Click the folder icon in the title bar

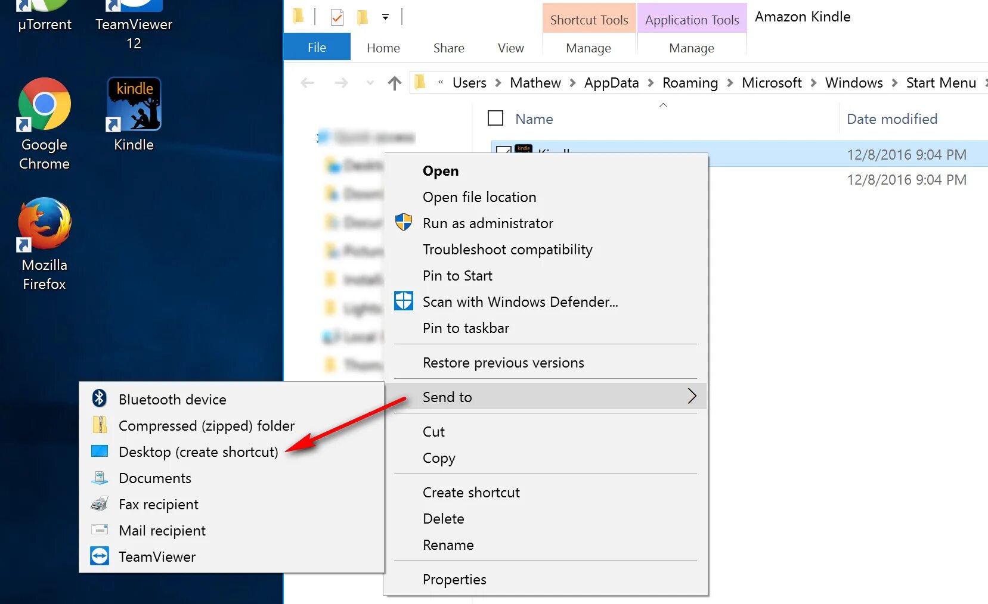(x=299, y=16)
